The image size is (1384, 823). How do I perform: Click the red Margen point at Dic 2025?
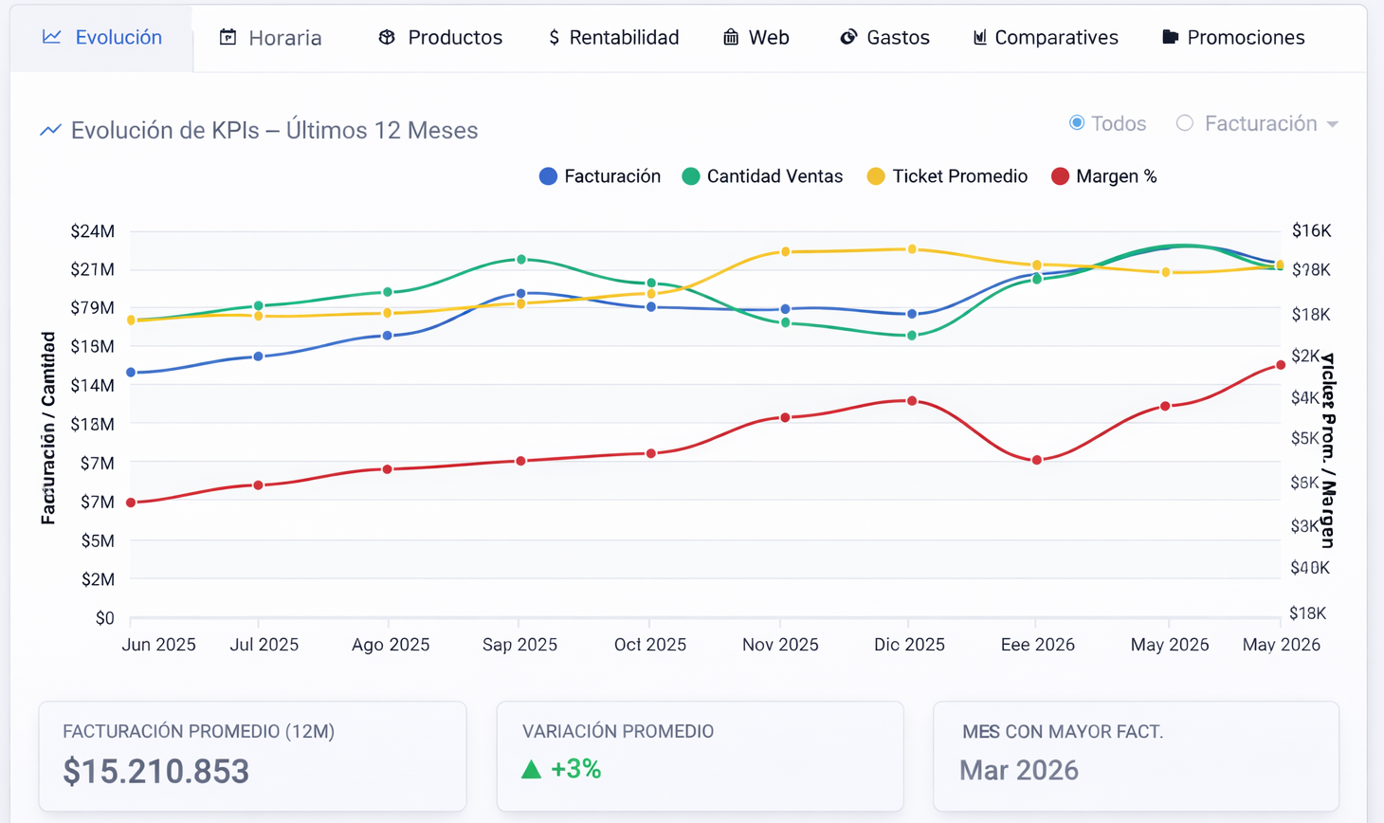pyautogui.click(x=912, y=401)
